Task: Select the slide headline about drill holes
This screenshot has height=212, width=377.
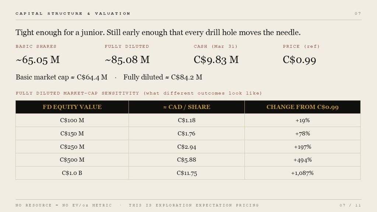Action: point(158,32)
